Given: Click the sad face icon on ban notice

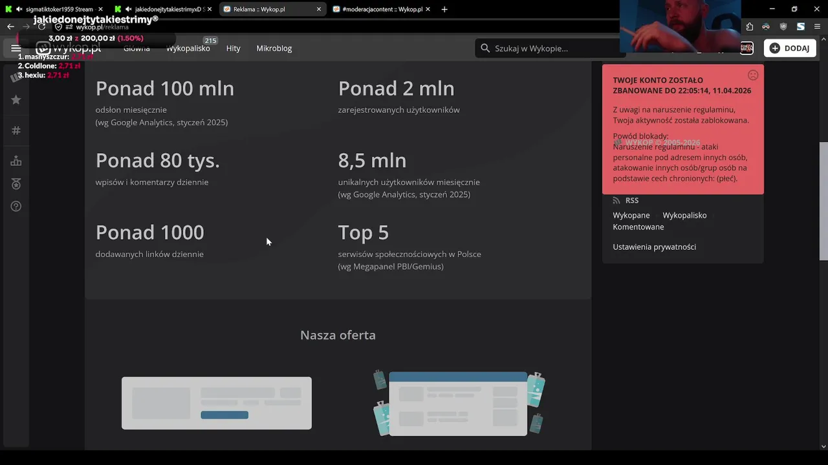Looking at the screenshot, I should pyautogui.click(x=753, y=75).
